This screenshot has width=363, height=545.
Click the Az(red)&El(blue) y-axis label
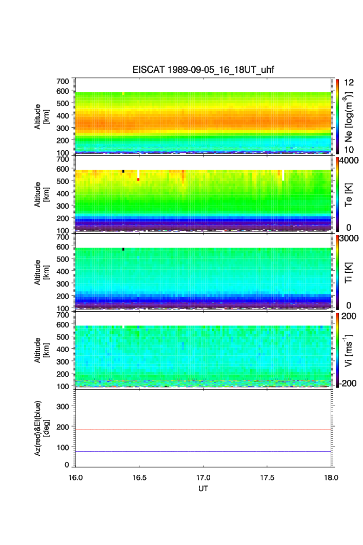click(x=42, y=428)
